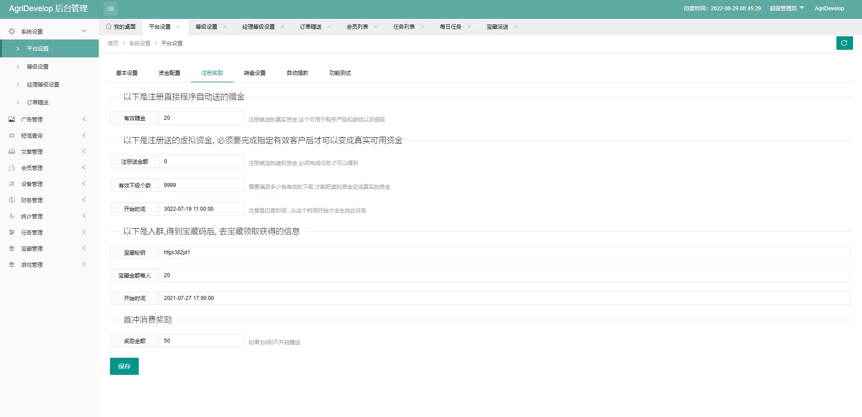Click the home icon on 我的桌面 tab
Screen dimensions: 862x417
(x=109, y=26)
